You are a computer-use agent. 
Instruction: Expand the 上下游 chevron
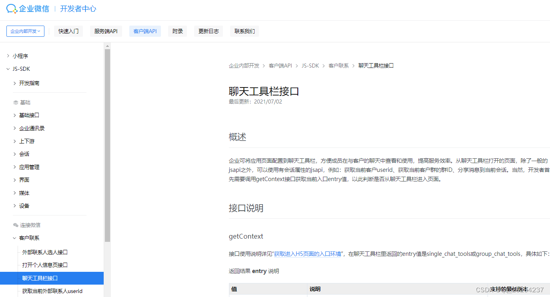point(15,141)
